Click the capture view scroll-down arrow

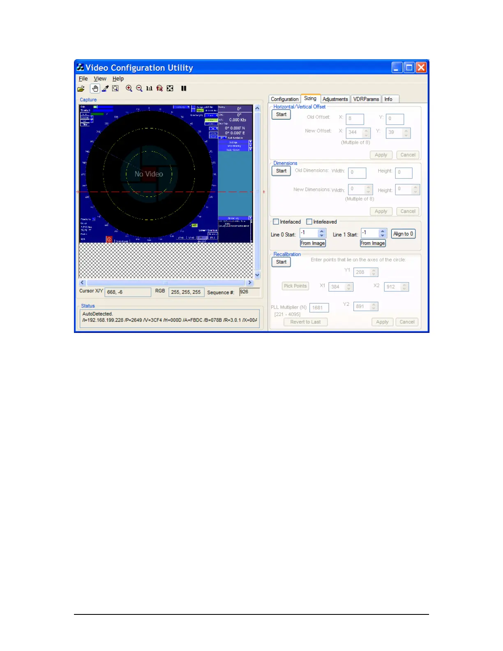click(x=257, y=275)
